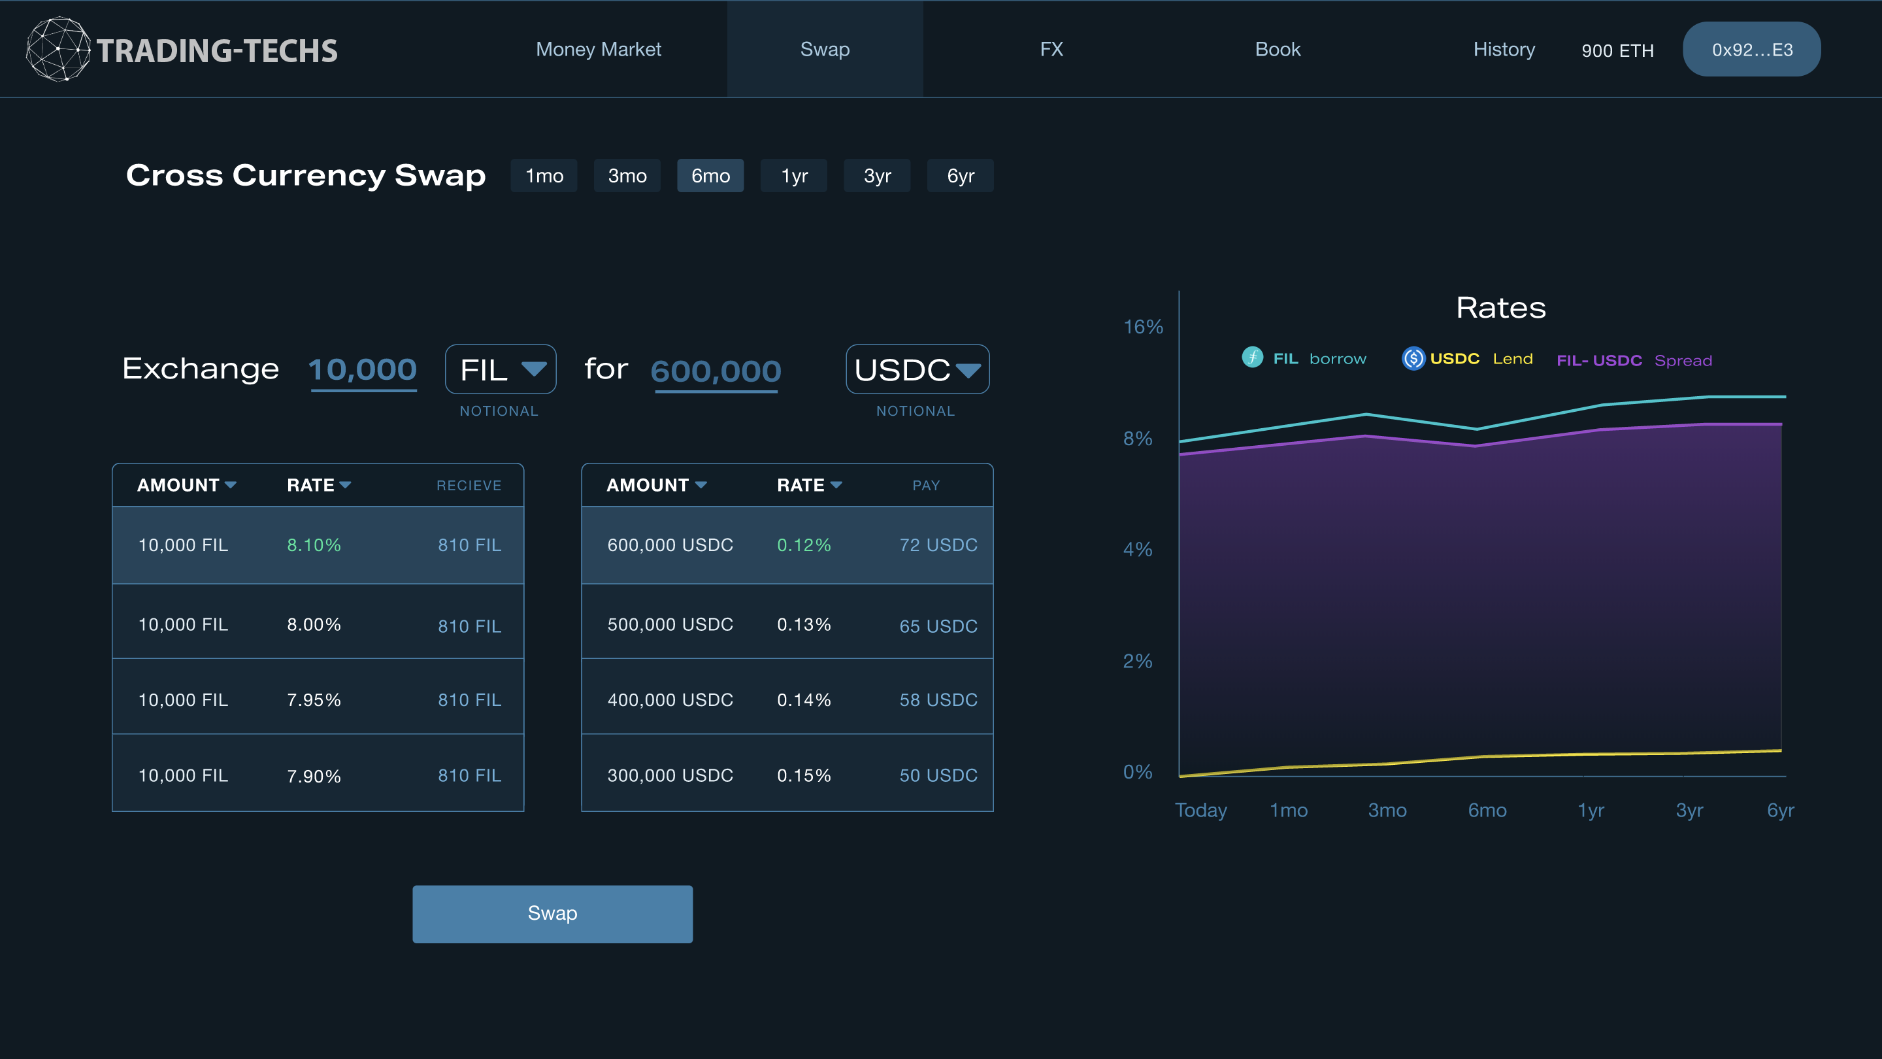This screenshot has height=1059, width=1882.
Task: Click the Today label on chart axis
Action: tap(1200, 811)
